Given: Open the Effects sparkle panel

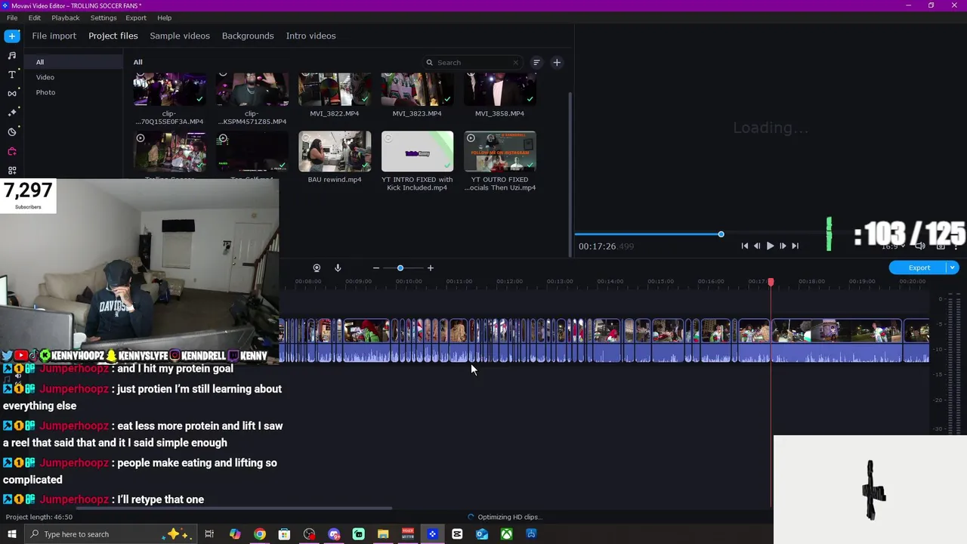Looking at the screenshot, I should click(x=12, y=113).
